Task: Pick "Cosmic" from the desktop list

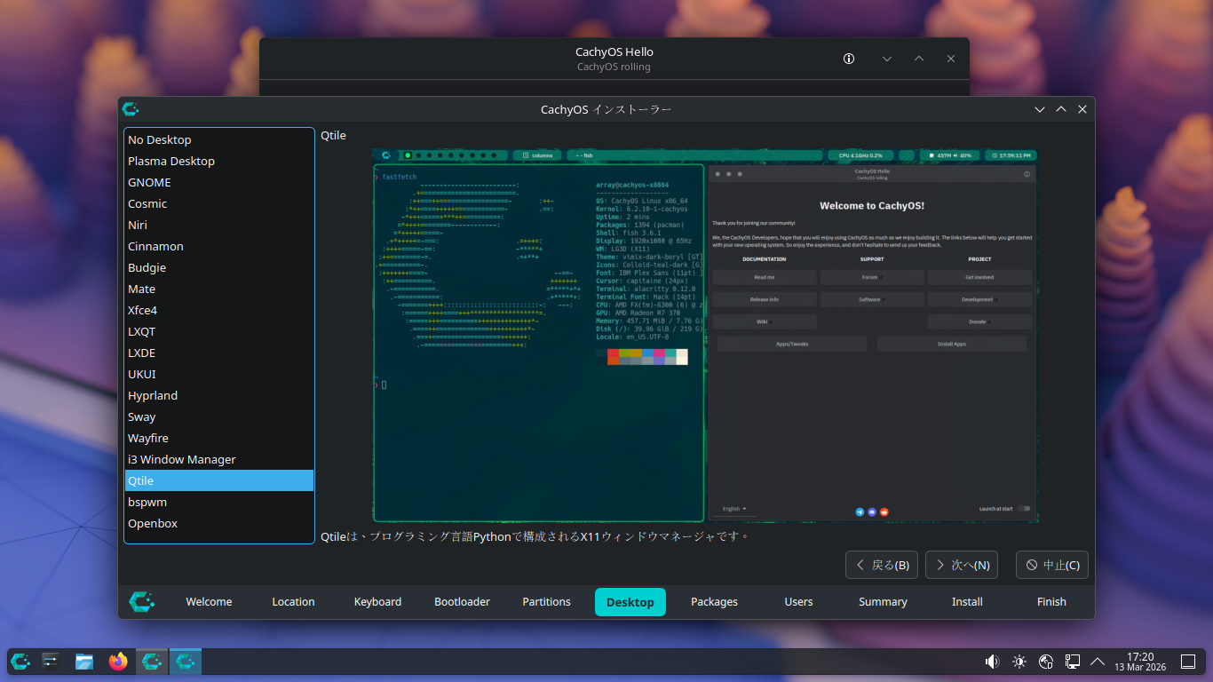Action: click(x=219, y=203)
